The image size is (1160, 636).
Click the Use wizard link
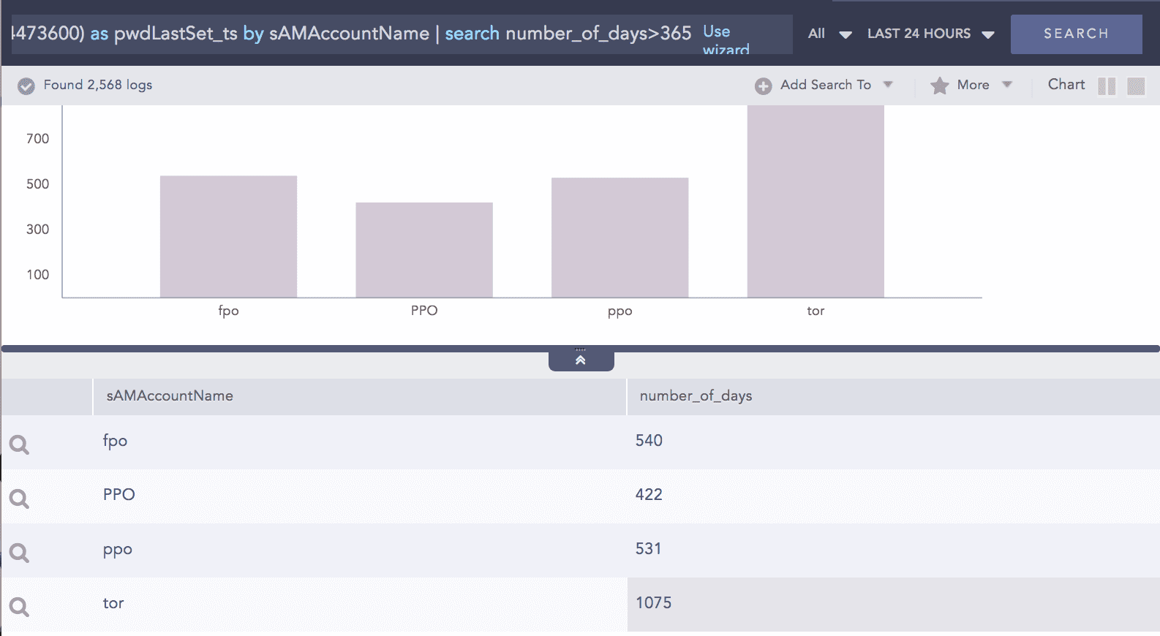[x=726, y=41]
